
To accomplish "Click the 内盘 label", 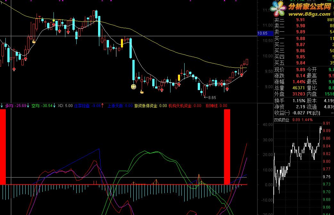I will (x=312, y=94).
